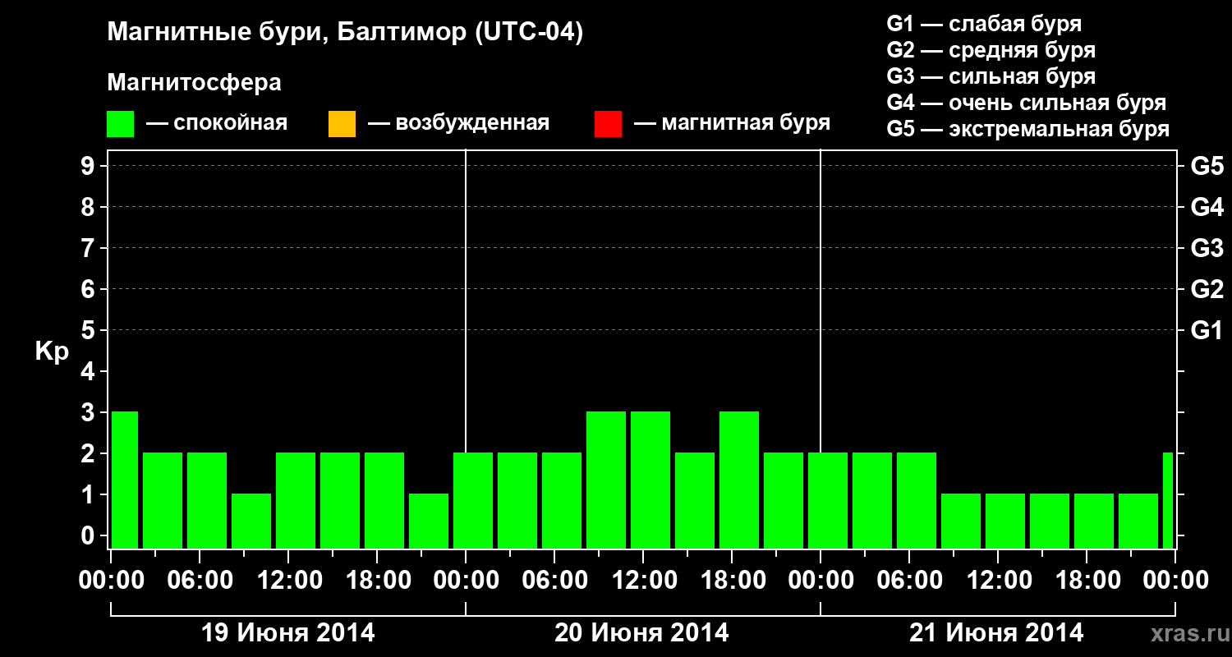The height and width of the screenshot is (657, 1232).
Task: Click the rightmost '00:00' time label
Action: pos(1175,581)
